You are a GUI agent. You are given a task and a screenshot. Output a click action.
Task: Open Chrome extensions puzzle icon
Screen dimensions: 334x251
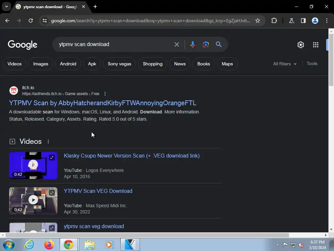pos(274,21)
